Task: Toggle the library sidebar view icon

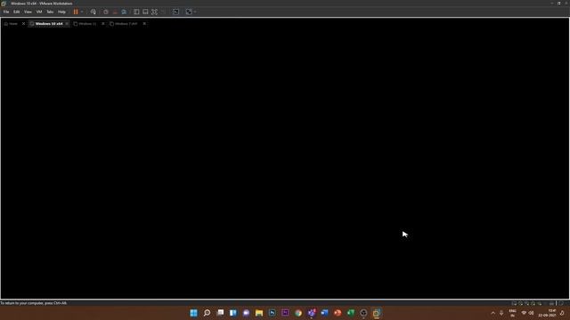Action: pos(136,12)
